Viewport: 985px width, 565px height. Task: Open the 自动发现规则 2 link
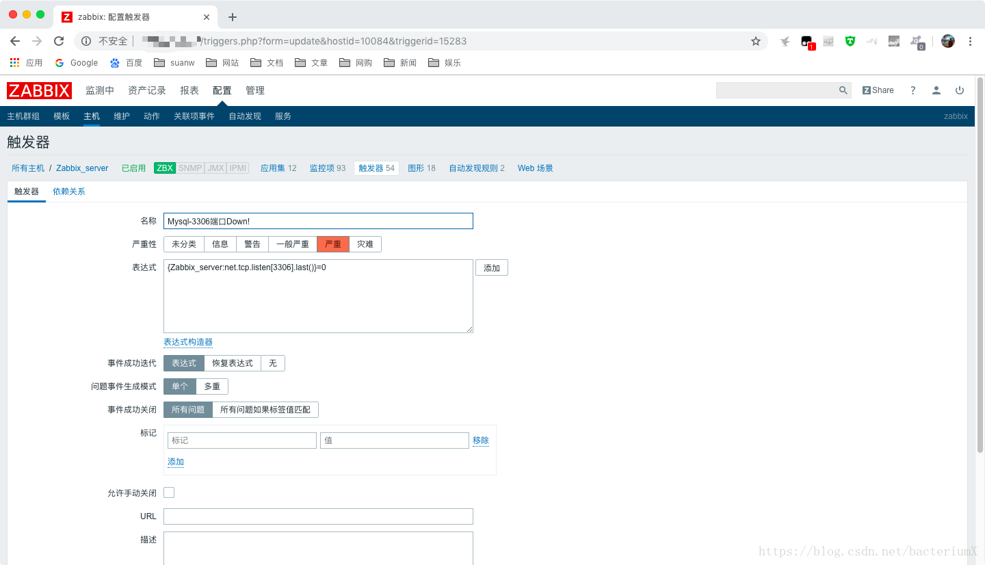[x=477, y=168]
